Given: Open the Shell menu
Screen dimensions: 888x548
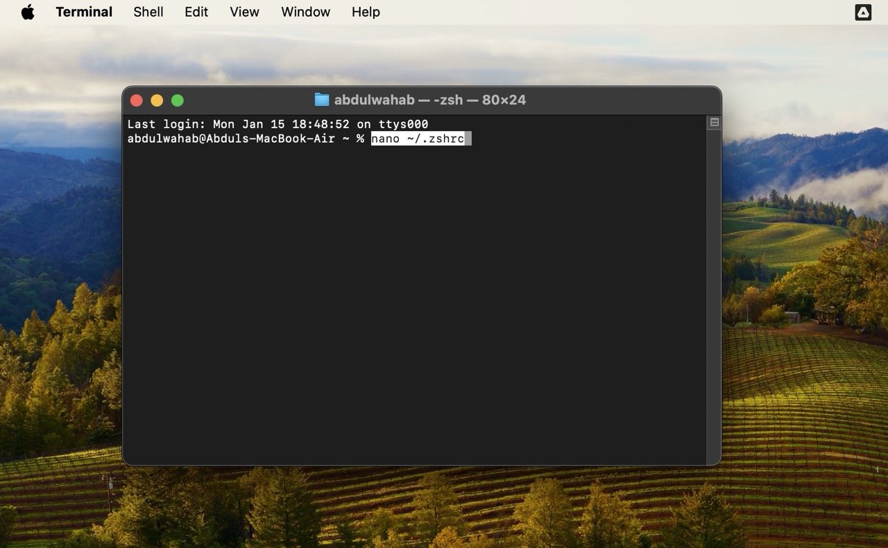Looking at the screenshot, I should 148,12.
